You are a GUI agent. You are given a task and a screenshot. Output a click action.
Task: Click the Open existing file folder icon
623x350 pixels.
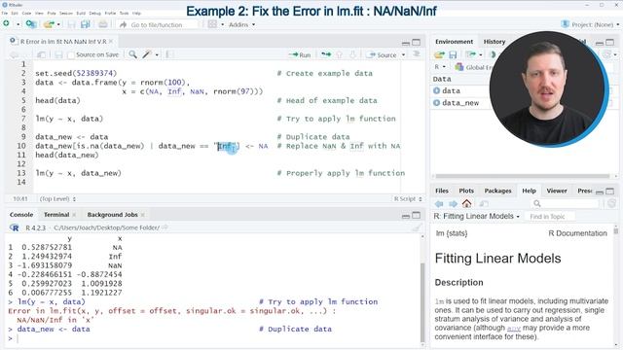pos(49,24)
